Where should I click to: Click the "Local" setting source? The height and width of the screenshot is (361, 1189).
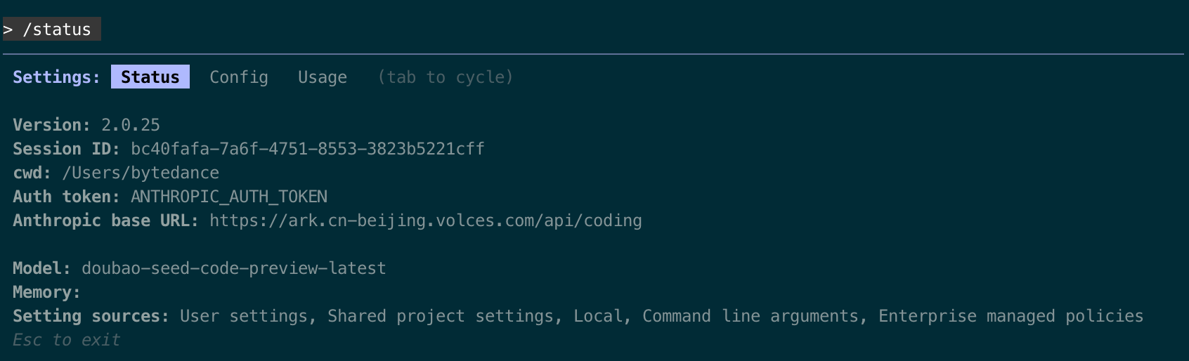[597, 316]
